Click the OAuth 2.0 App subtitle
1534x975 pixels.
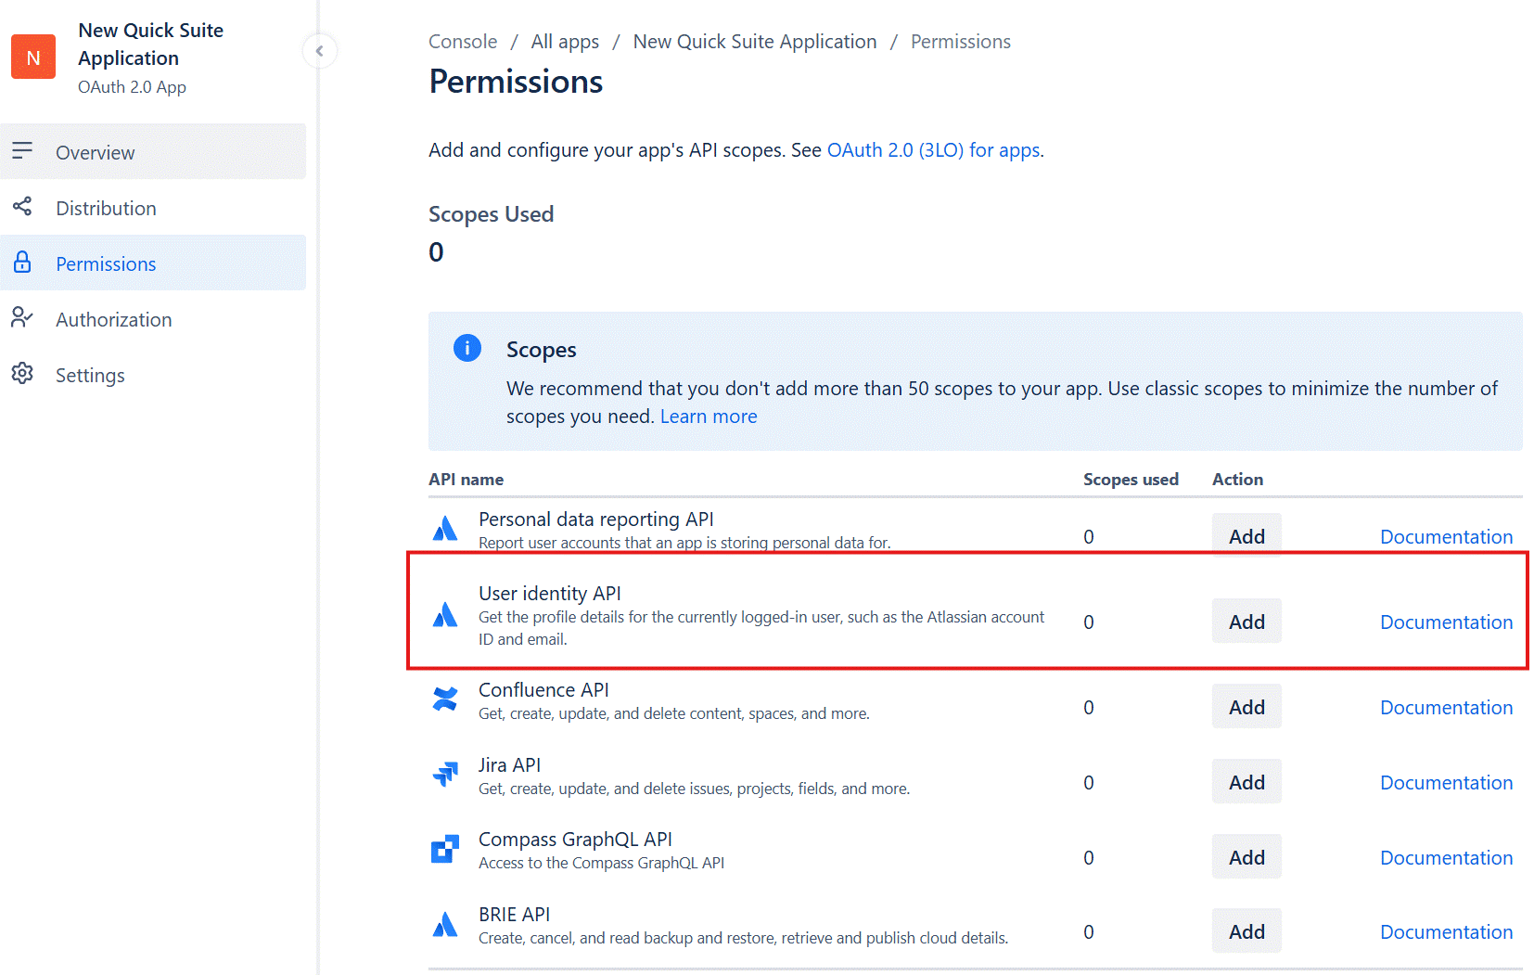[132, 87]
